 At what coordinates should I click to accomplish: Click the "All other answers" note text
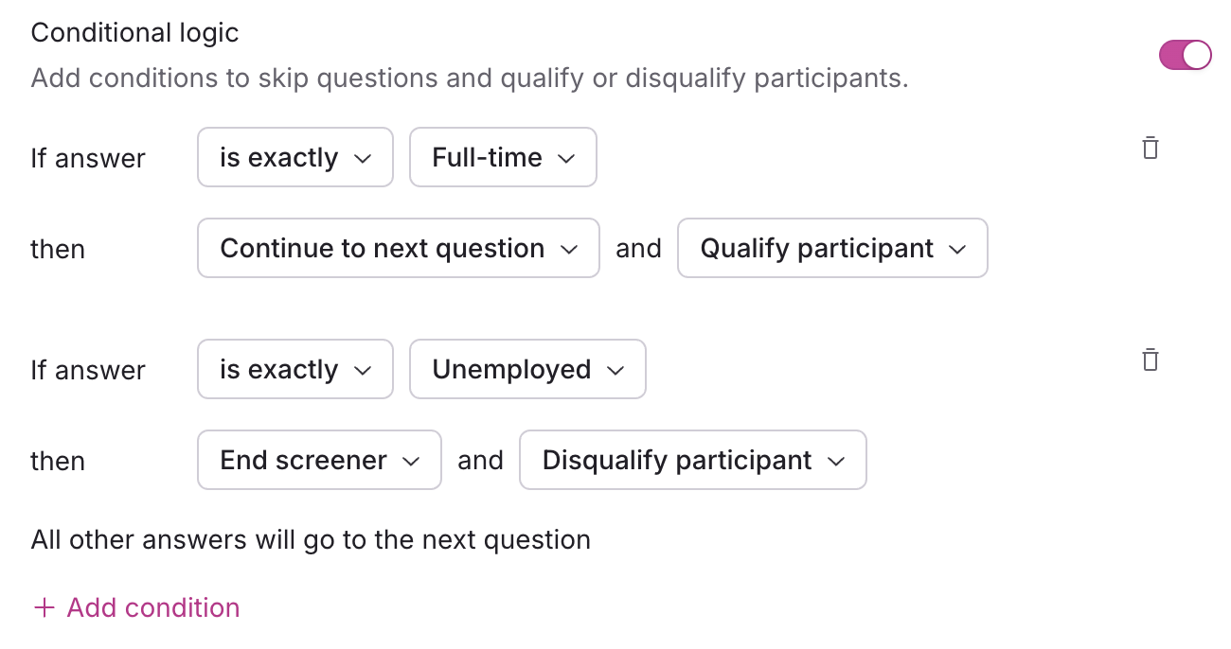(311, 540)
